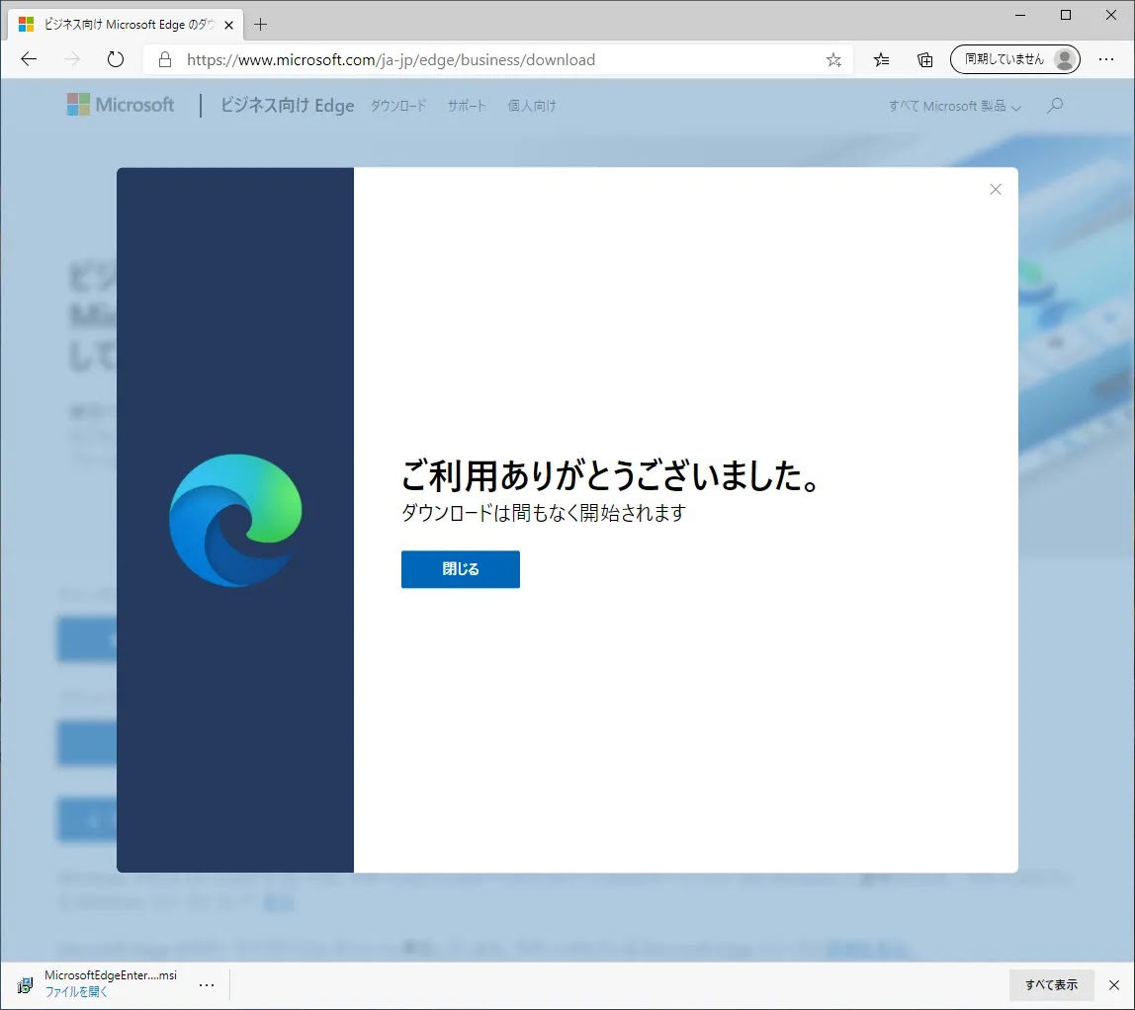Open the サポート nav item
This screenshot has height=1010, width=1135.
point(467,106)
